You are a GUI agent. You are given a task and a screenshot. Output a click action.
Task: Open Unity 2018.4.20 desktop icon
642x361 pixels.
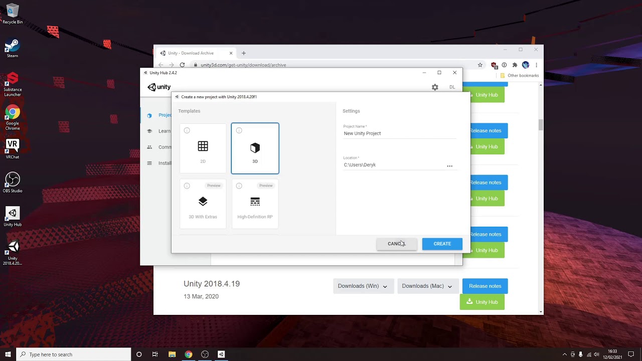coord(13,253)
